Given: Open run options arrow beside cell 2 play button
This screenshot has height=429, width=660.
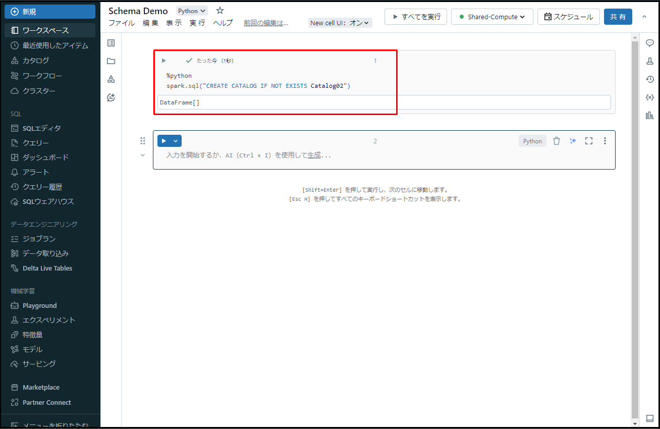Looking at the screenshot, I should pyautogui.click(x=176, y=141).
